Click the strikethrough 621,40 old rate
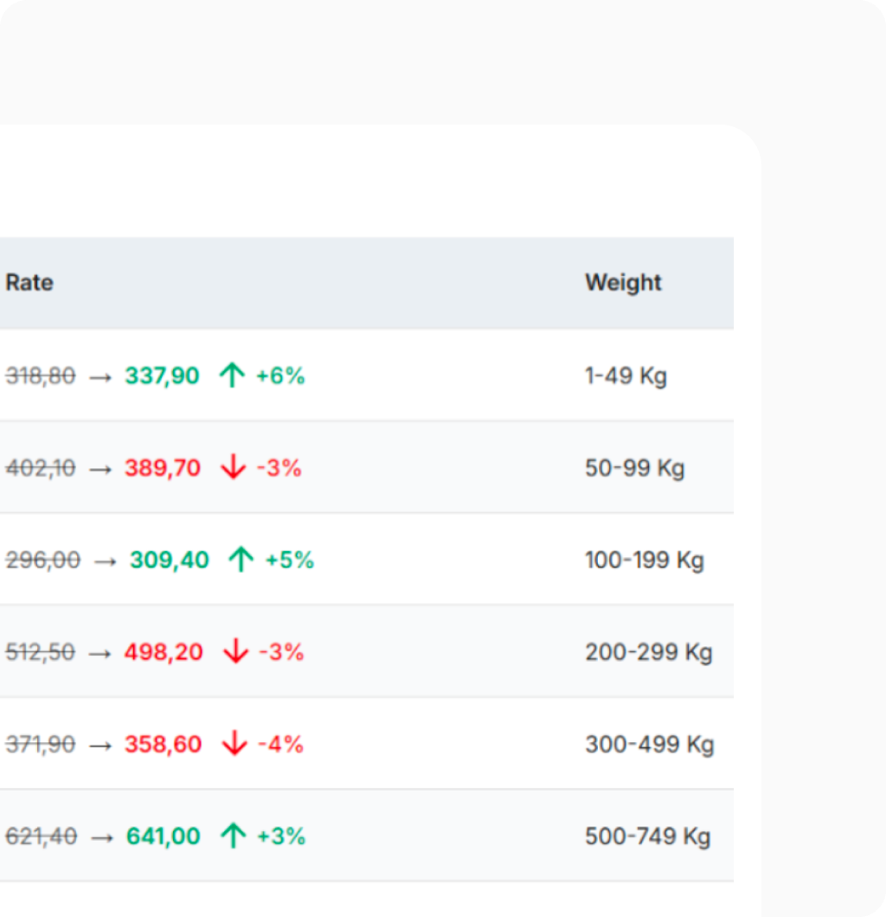The width and height of the screenshot is (886, 917). coord(42,837)
